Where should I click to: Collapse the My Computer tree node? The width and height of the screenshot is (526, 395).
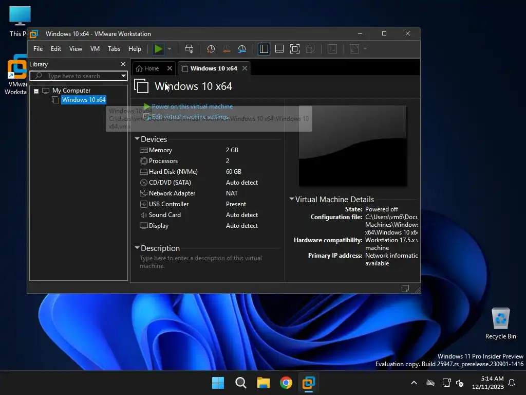pyautogui.click(x=36, y=91)
